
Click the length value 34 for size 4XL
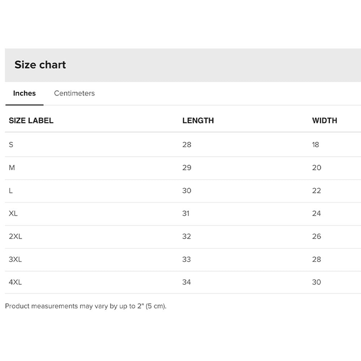pos(186,282)
